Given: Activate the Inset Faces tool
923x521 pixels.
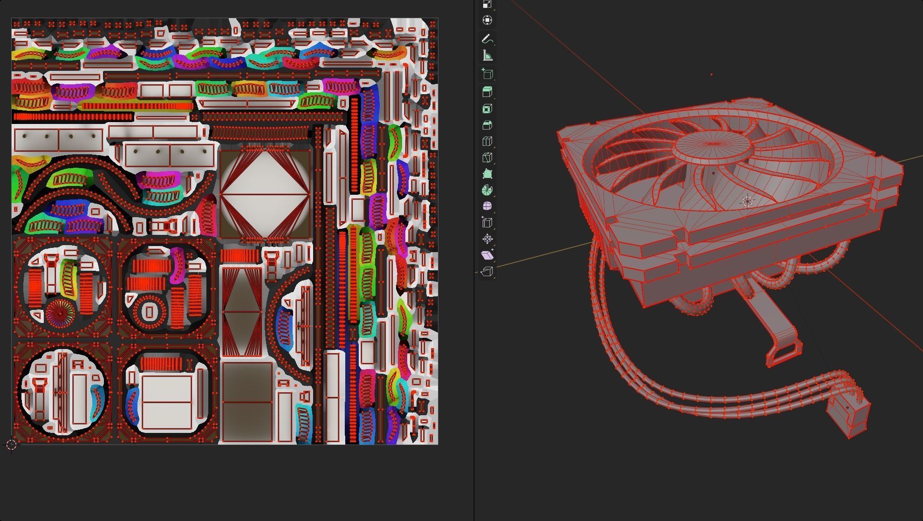Looking at the screenshot, I should pos(487,109).
